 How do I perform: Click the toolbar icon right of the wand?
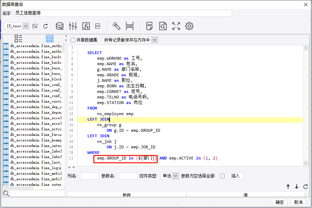[130, 26]
